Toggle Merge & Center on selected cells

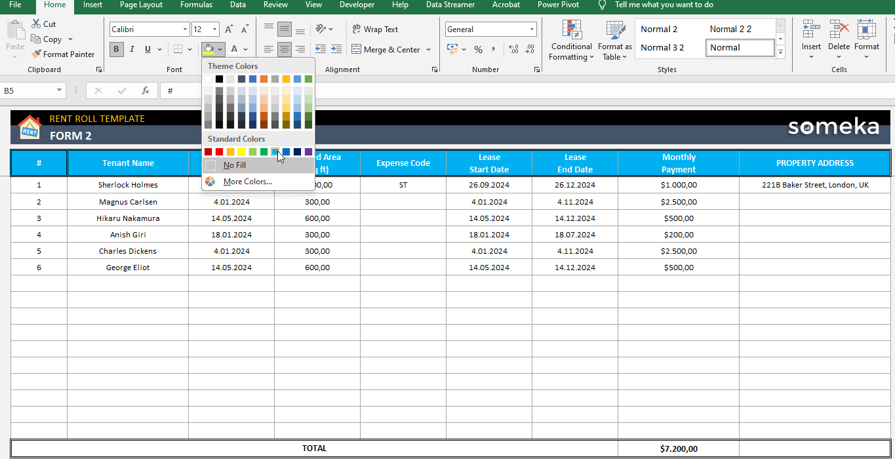click(x=387, y=49)
